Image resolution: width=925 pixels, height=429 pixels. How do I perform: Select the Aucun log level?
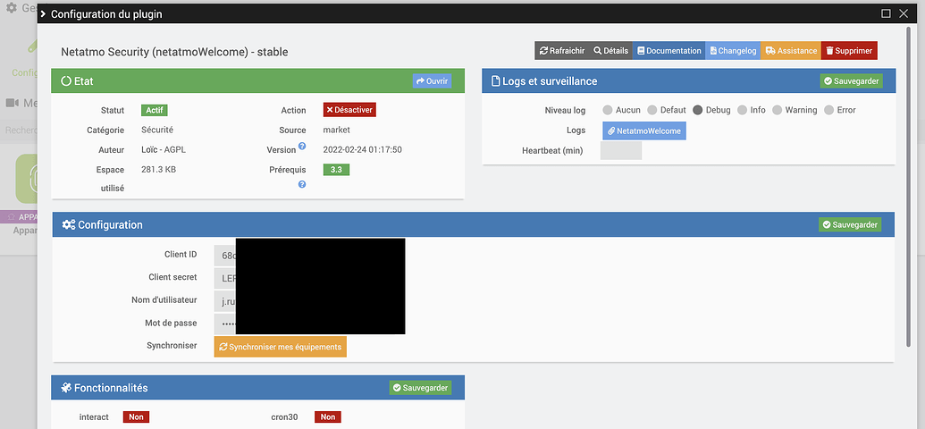coord(608,110)
